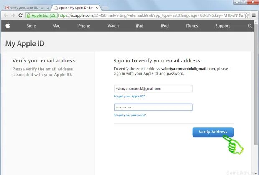Open Support in the Apple navigation
This screenshot has width=259, height=175.
tap(223, 26)
